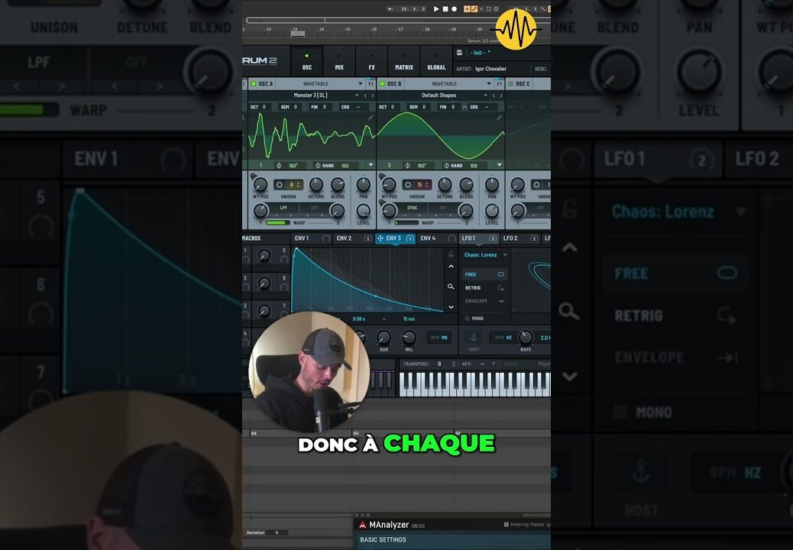Click the save preset disk icon

coord(460,53)
